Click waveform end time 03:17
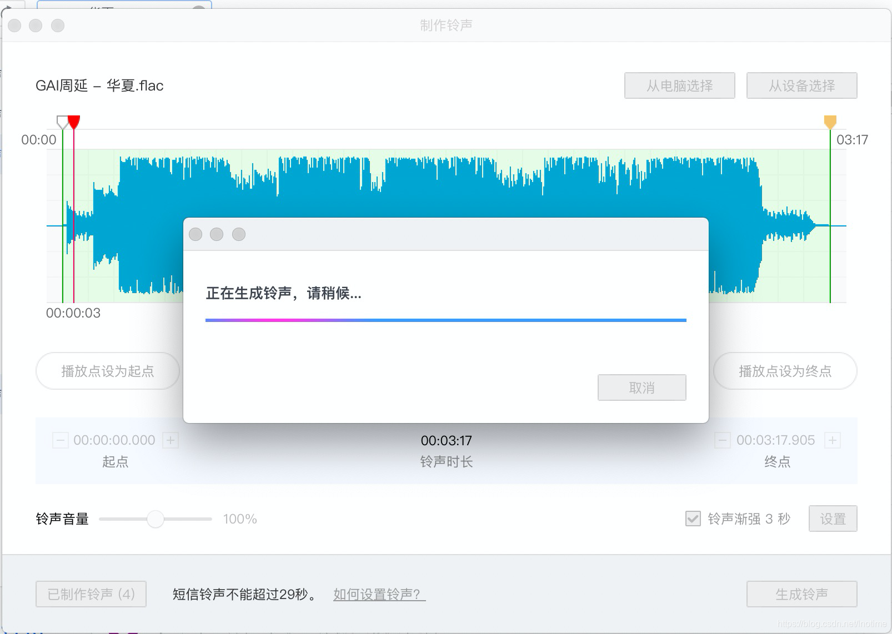The width and height of the screenshot is (892, 634). [x=852, y=140]
